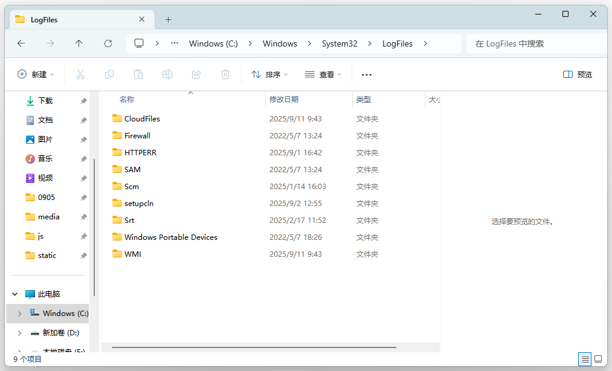The height and width of the screenshot is (371, 612).
Task: Open 音乐 in the sidebar
Action: (45, 158)
